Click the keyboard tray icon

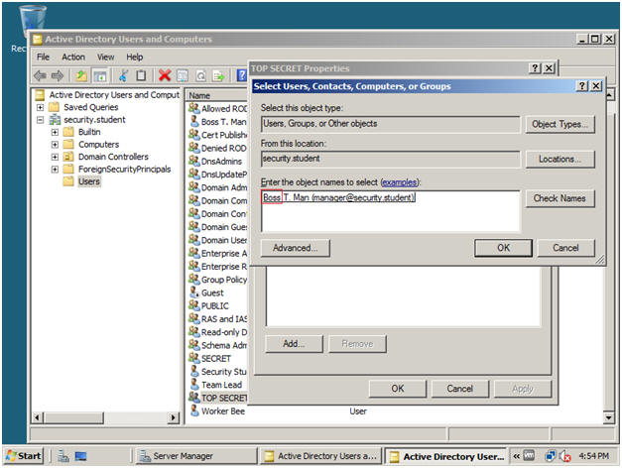(529, 456)
